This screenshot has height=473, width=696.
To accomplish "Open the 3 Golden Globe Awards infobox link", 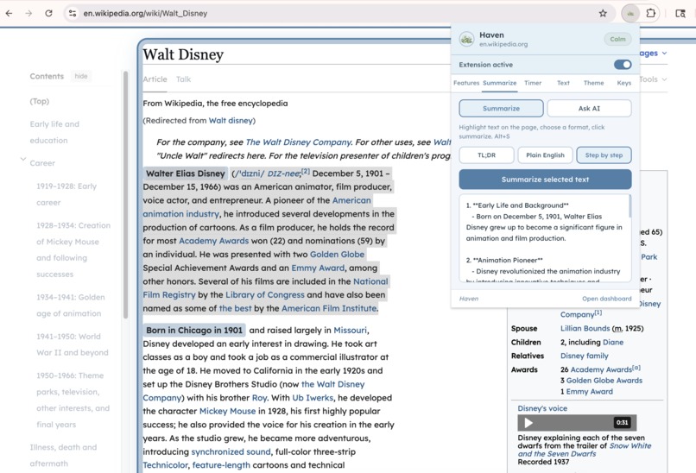I will 604,381.
